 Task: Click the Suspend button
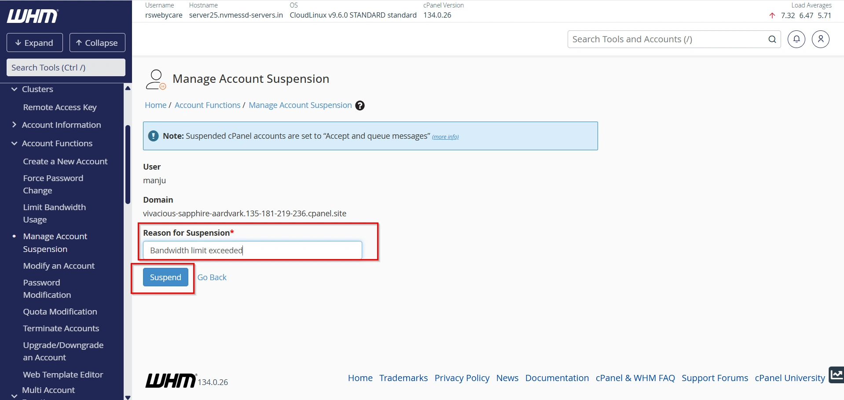coord(165,277)
